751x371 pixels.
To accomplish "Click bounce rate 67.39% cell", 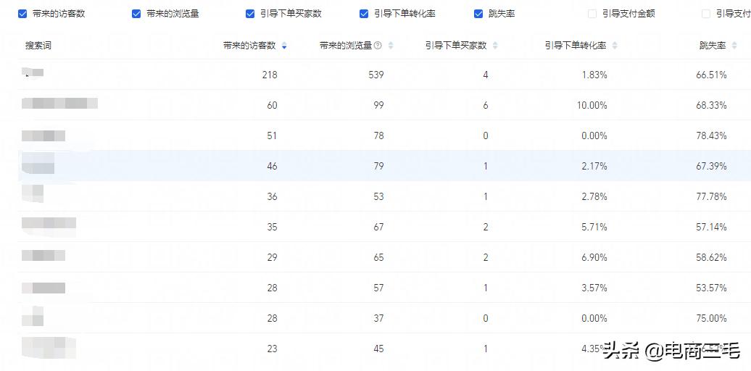I will click(711, 167).
